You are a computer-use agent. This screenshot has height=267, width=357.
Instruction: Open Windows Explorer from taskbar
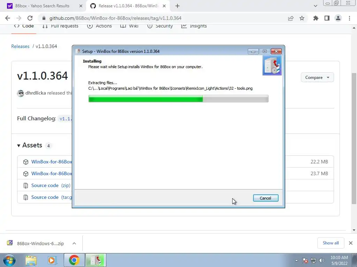(31, 260)
